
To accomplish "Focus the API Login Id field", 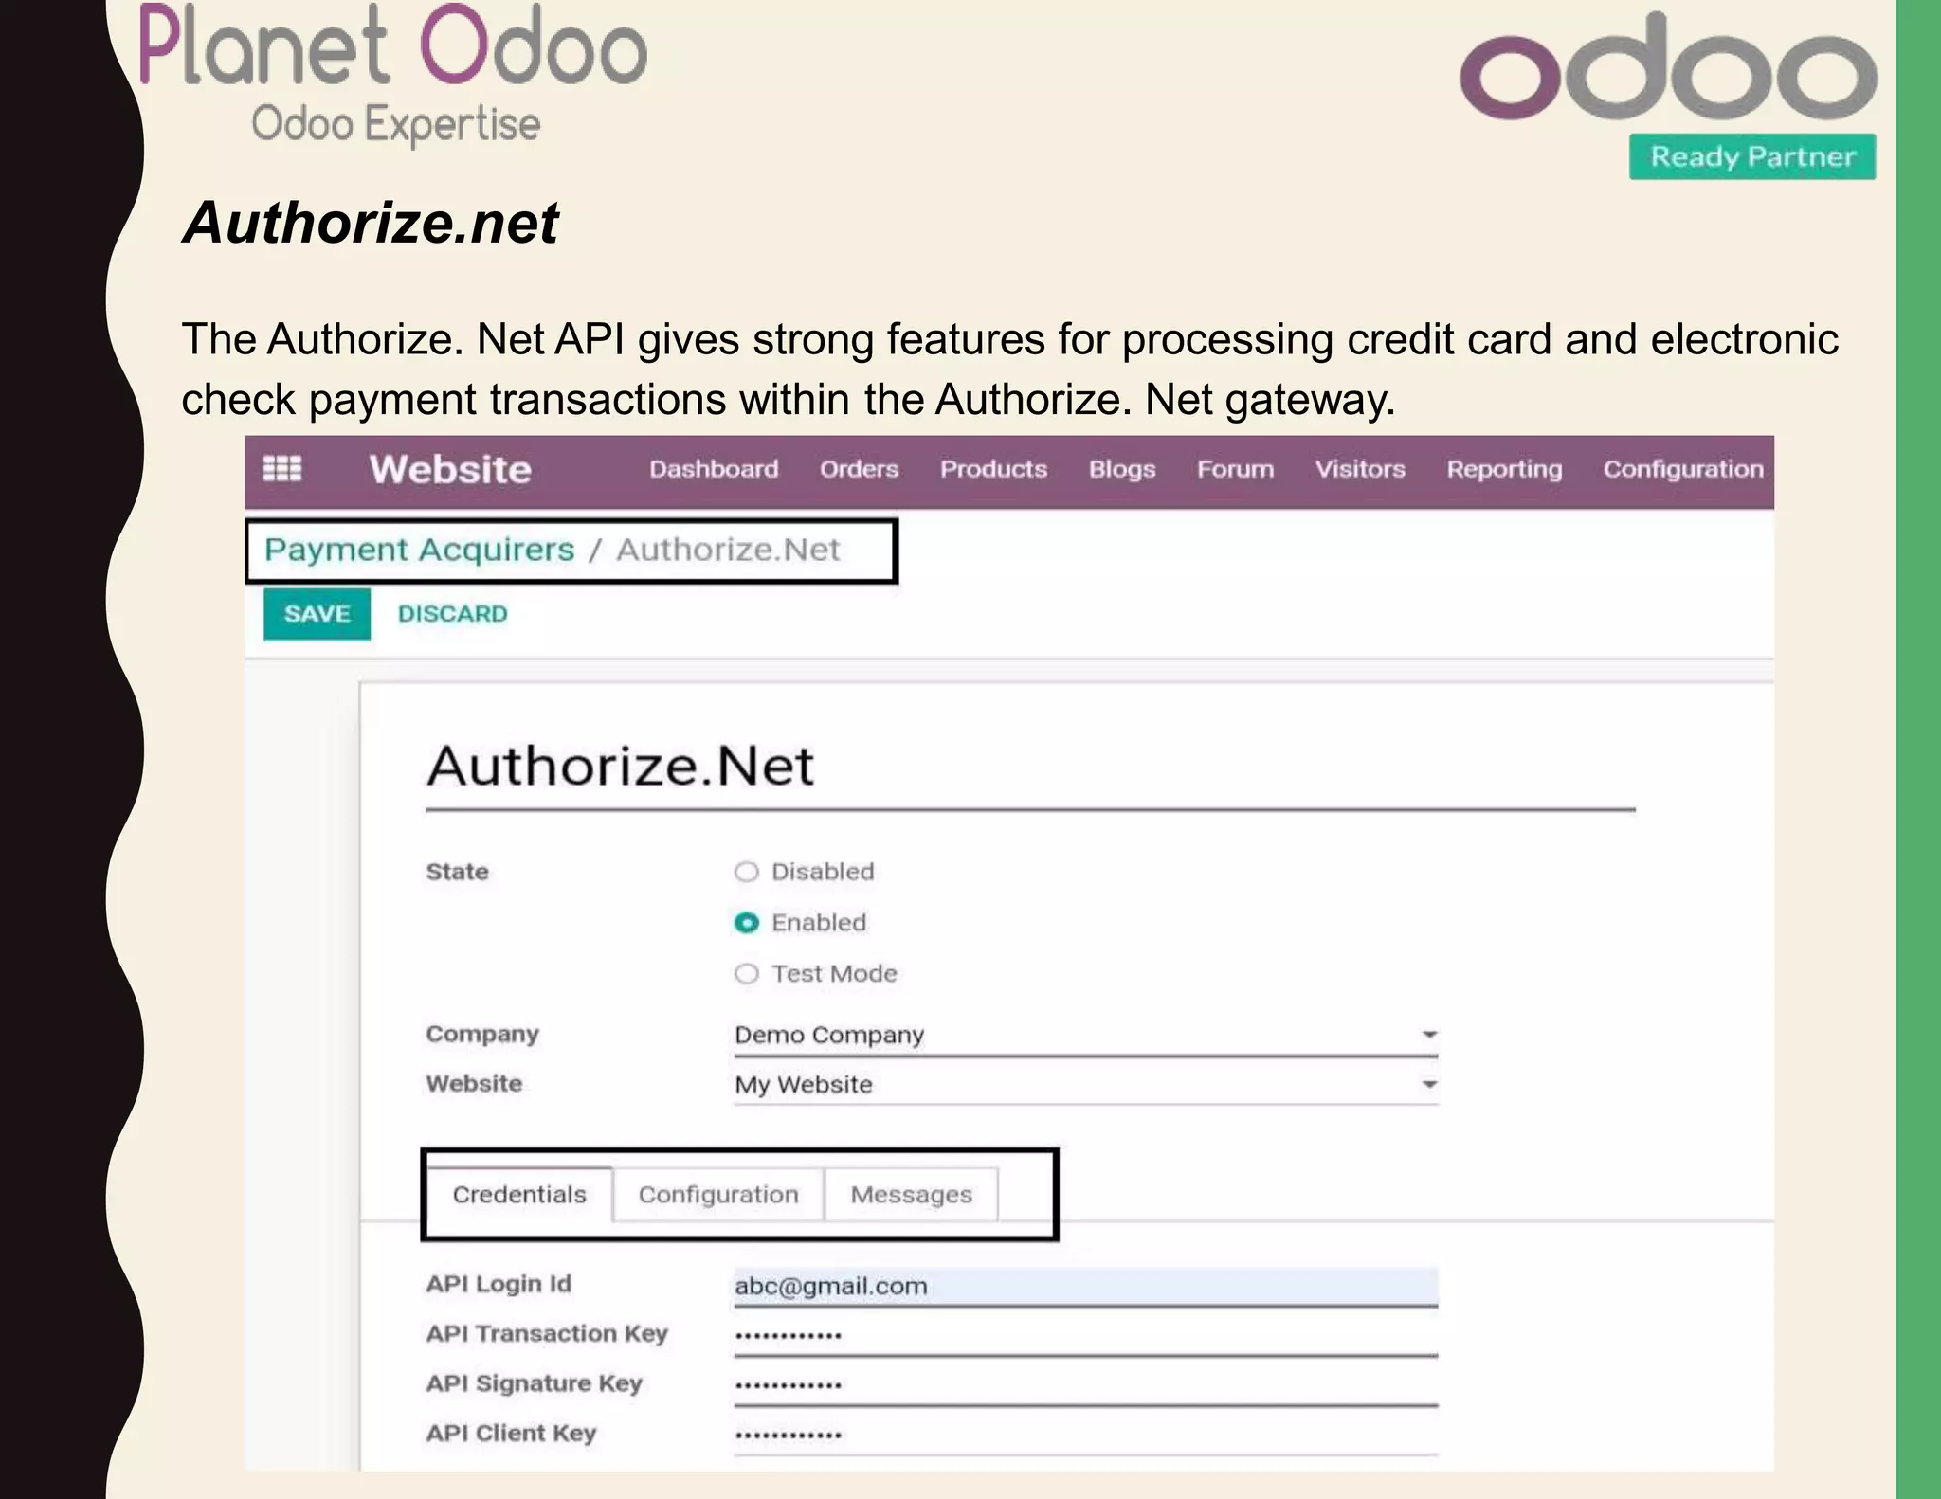I will click(x=1086, y=1287).
